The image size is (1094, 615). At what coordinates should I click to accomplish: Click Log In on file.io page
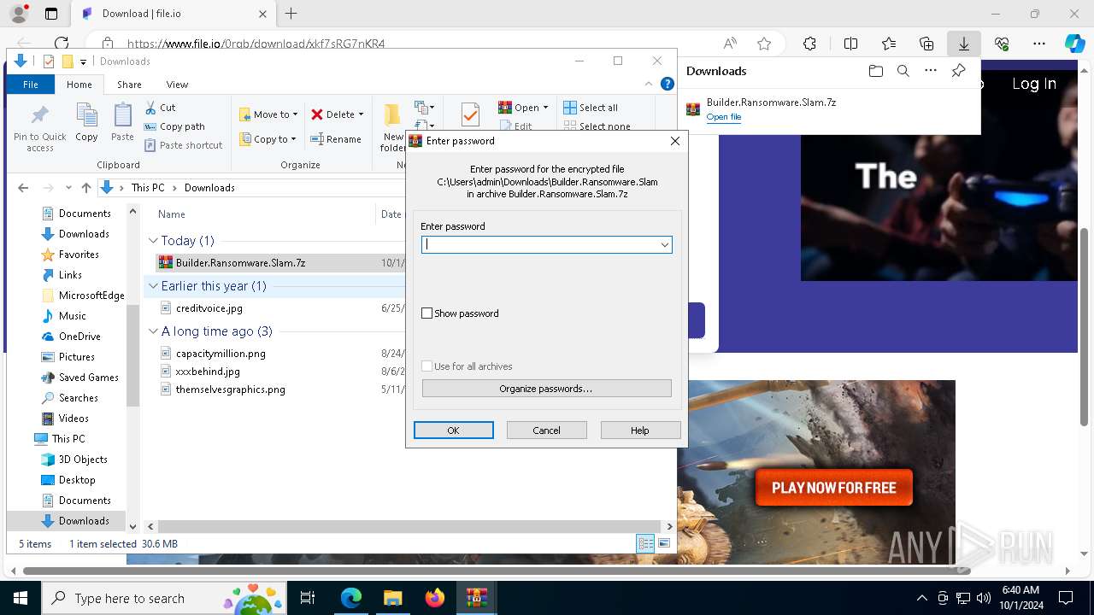(1033, 84)
